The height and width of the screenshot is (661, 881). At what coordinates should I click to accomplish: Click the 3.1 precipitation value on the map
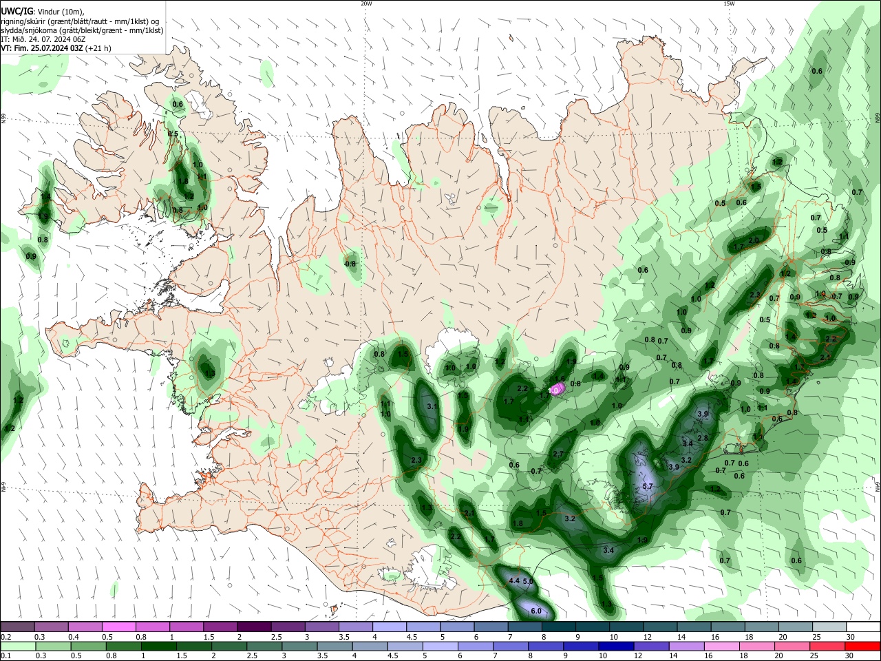pyautogui.click(x=432, y=407)
